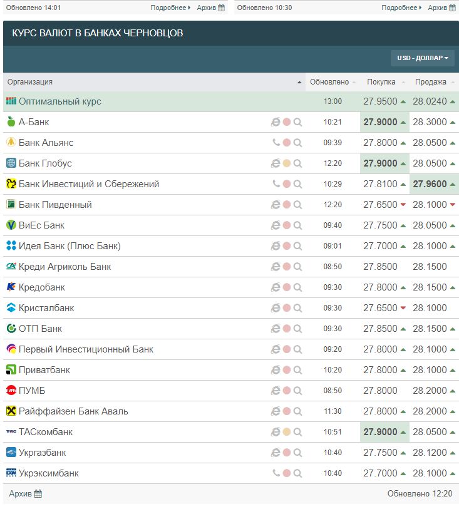Click the calendar icon beside the bottom Архив
The image size is (459, 509).
pyautogui.click(x=38, y=494)
